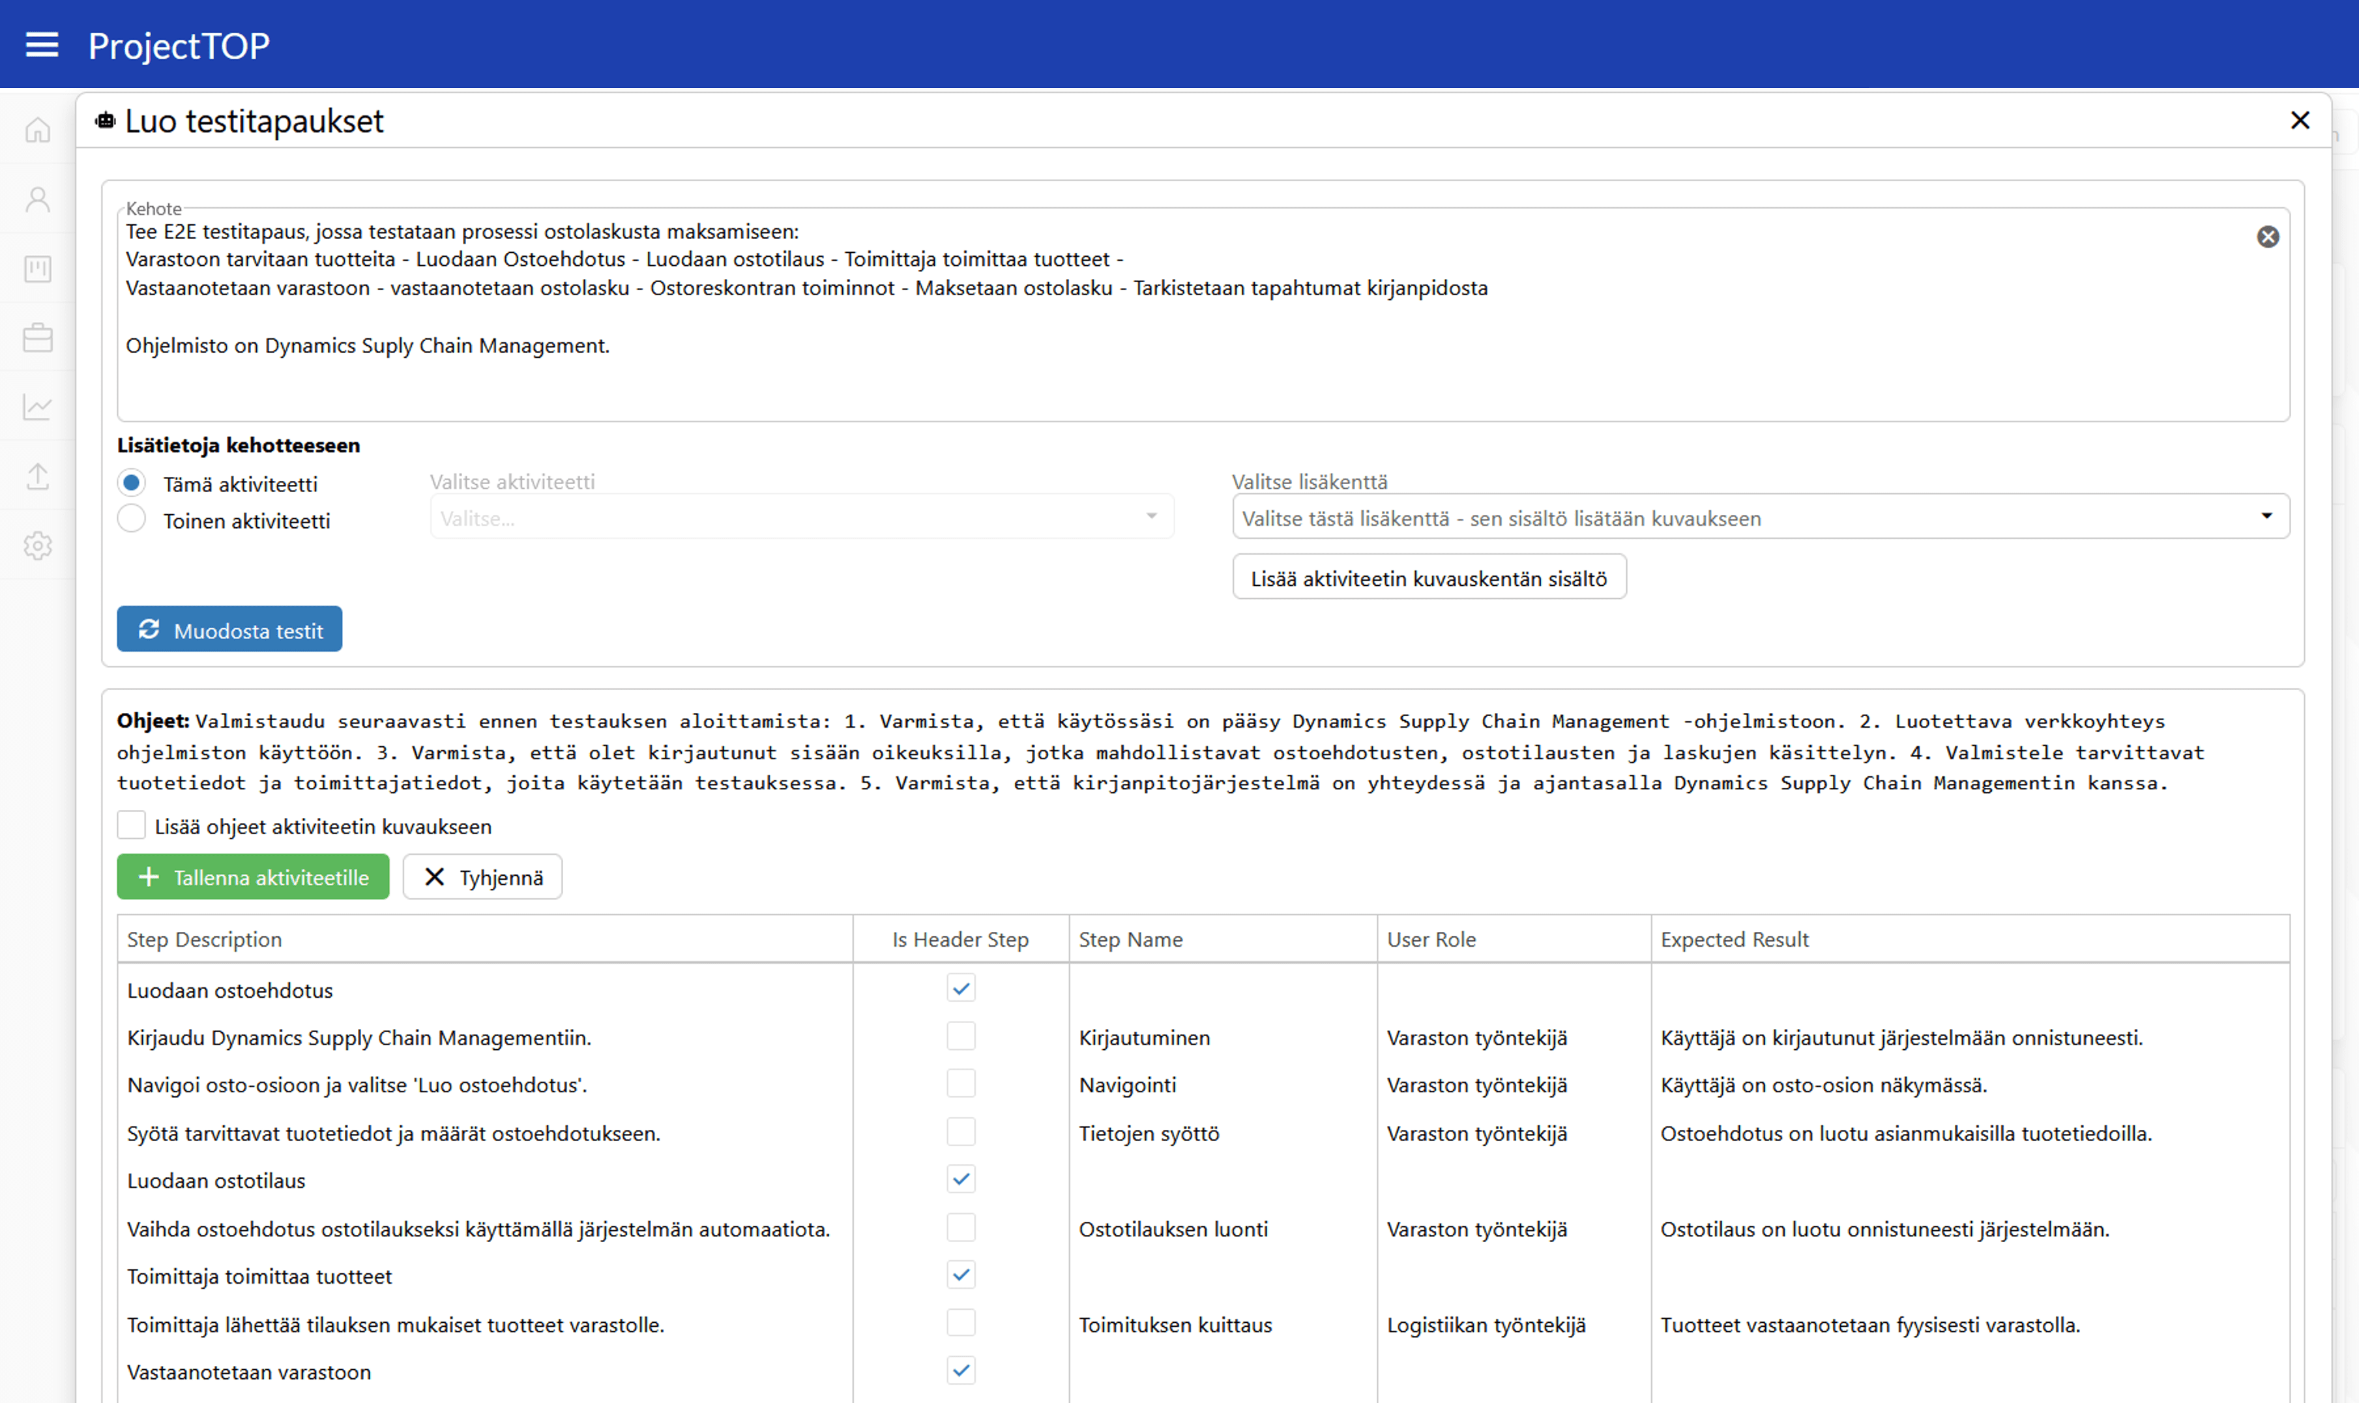Click the upload icon in the sidebar
This screenshot has width=2359, height=1403.
point(38,476)
